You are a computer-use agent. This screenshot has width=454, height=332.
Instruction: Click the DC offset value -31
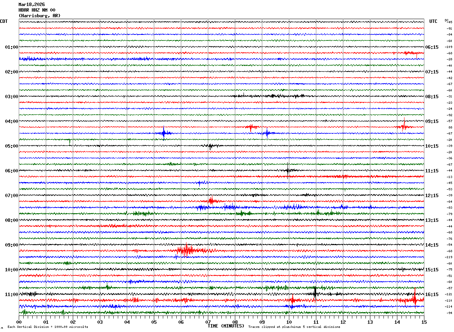pyautogui.click(x=449, y=97)
